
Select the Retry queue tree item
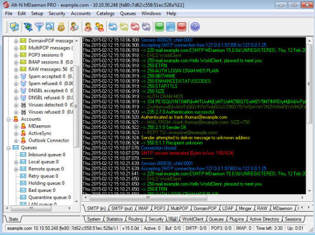[x=43, y=176]
